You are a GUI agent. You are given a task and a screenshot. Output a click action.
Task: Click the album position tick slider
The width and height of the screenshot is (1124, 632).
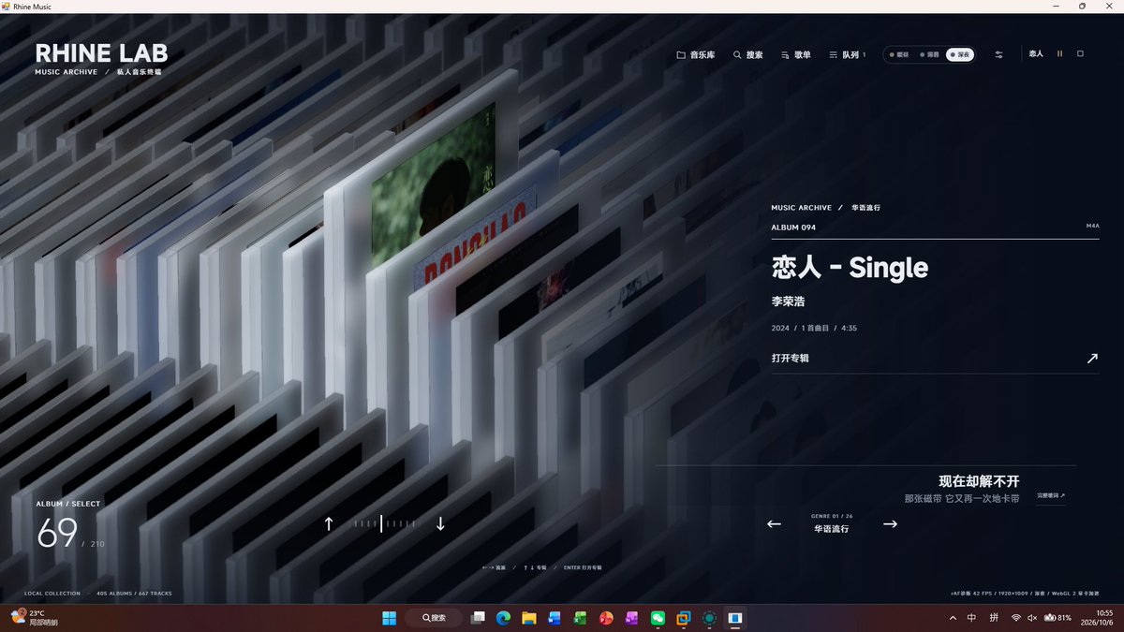click(385, 524)
